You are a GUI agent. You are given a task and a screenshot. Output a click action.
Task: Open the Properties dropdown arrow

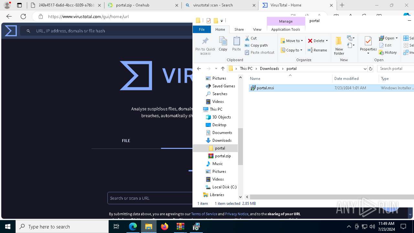point(368,53)
